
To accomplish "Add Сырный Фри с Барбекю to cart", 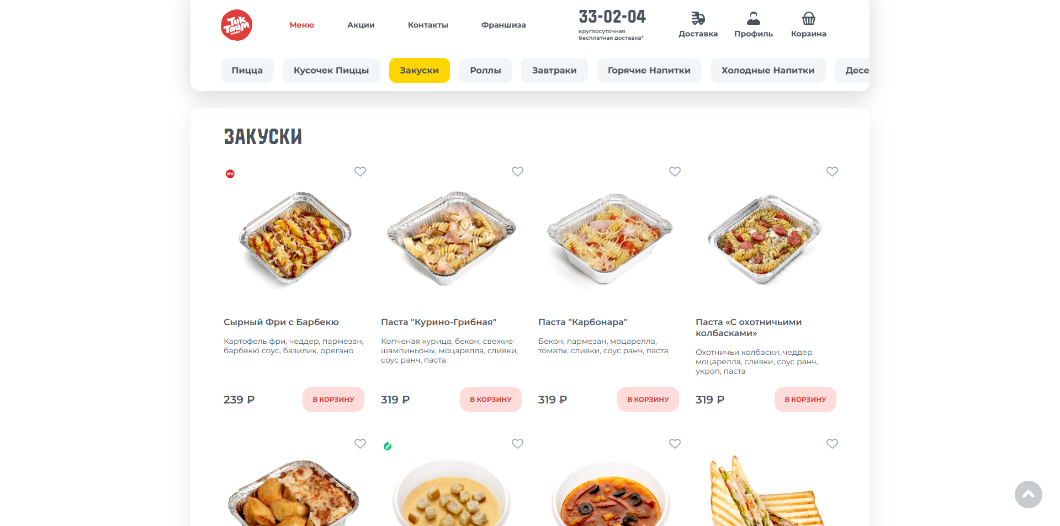I will [333, 399].
